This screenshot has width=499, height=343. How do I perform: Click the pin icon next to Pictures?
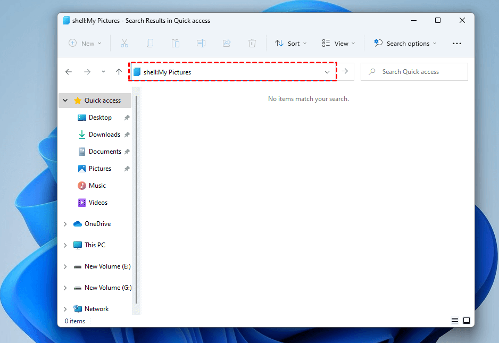[x=127, y=169]
